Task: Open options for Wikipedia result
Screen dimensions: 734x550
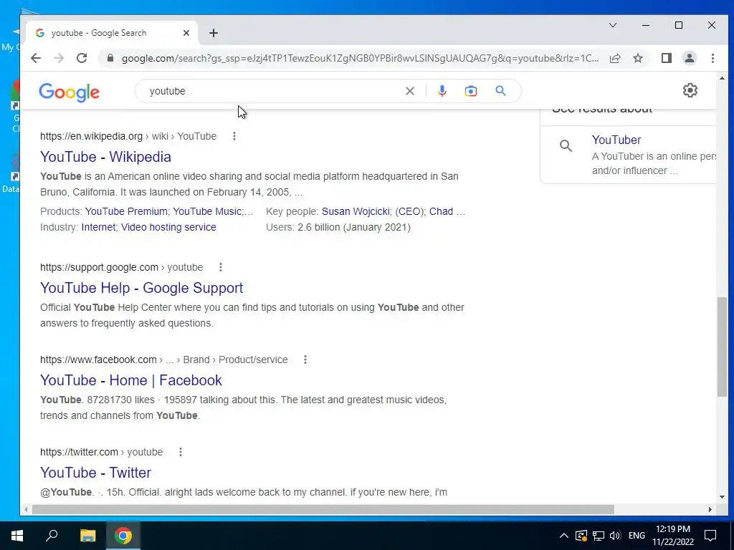Action: click(x=234, y=136)
